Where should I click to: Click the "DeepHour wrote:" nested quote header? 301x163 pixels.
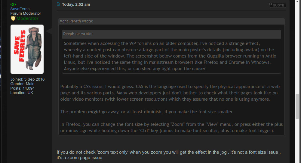(x=78, y=34)
